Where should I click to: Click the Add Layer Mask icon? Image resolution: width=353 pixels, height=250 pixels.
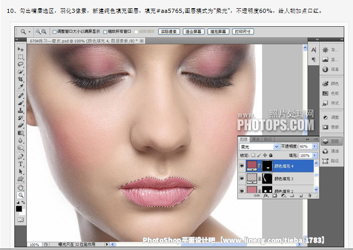(x=275, y=195)
